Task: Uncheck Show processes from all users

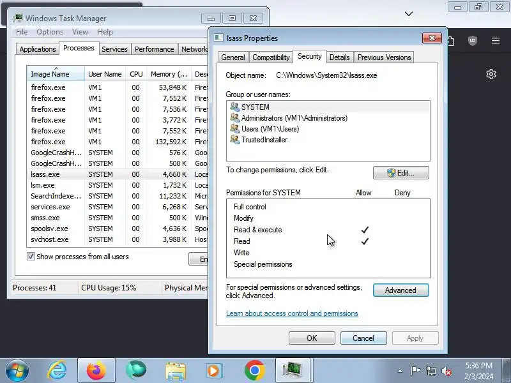Action: point(31,257)
